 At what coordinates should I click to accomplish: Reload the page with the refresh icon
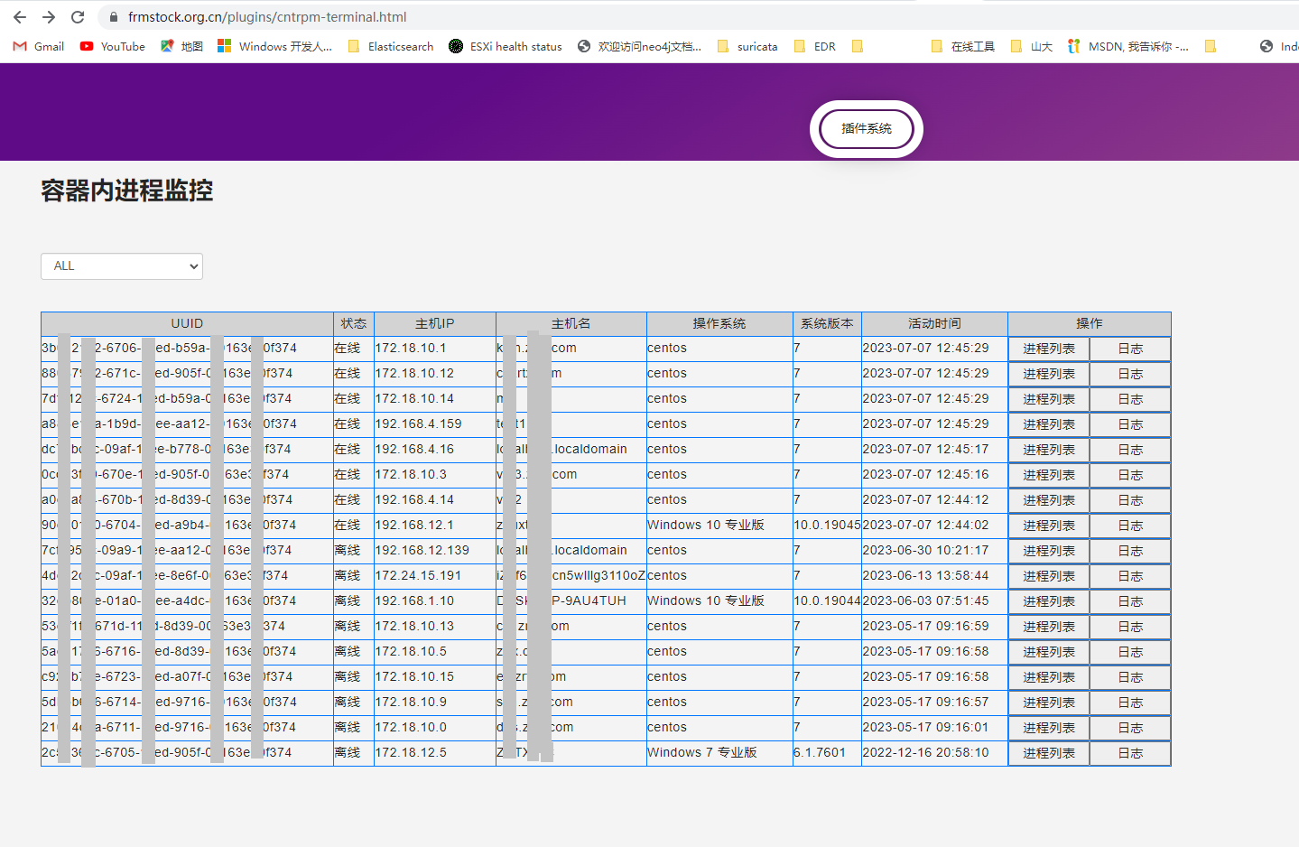click(78, 17)
